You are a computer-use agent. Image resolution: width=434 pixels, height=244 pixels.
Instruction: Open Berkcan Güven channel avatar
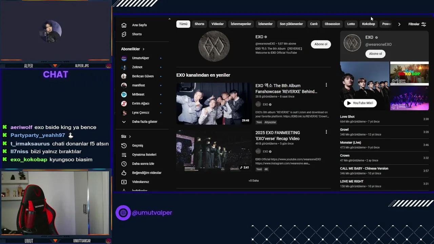(124, 76)
